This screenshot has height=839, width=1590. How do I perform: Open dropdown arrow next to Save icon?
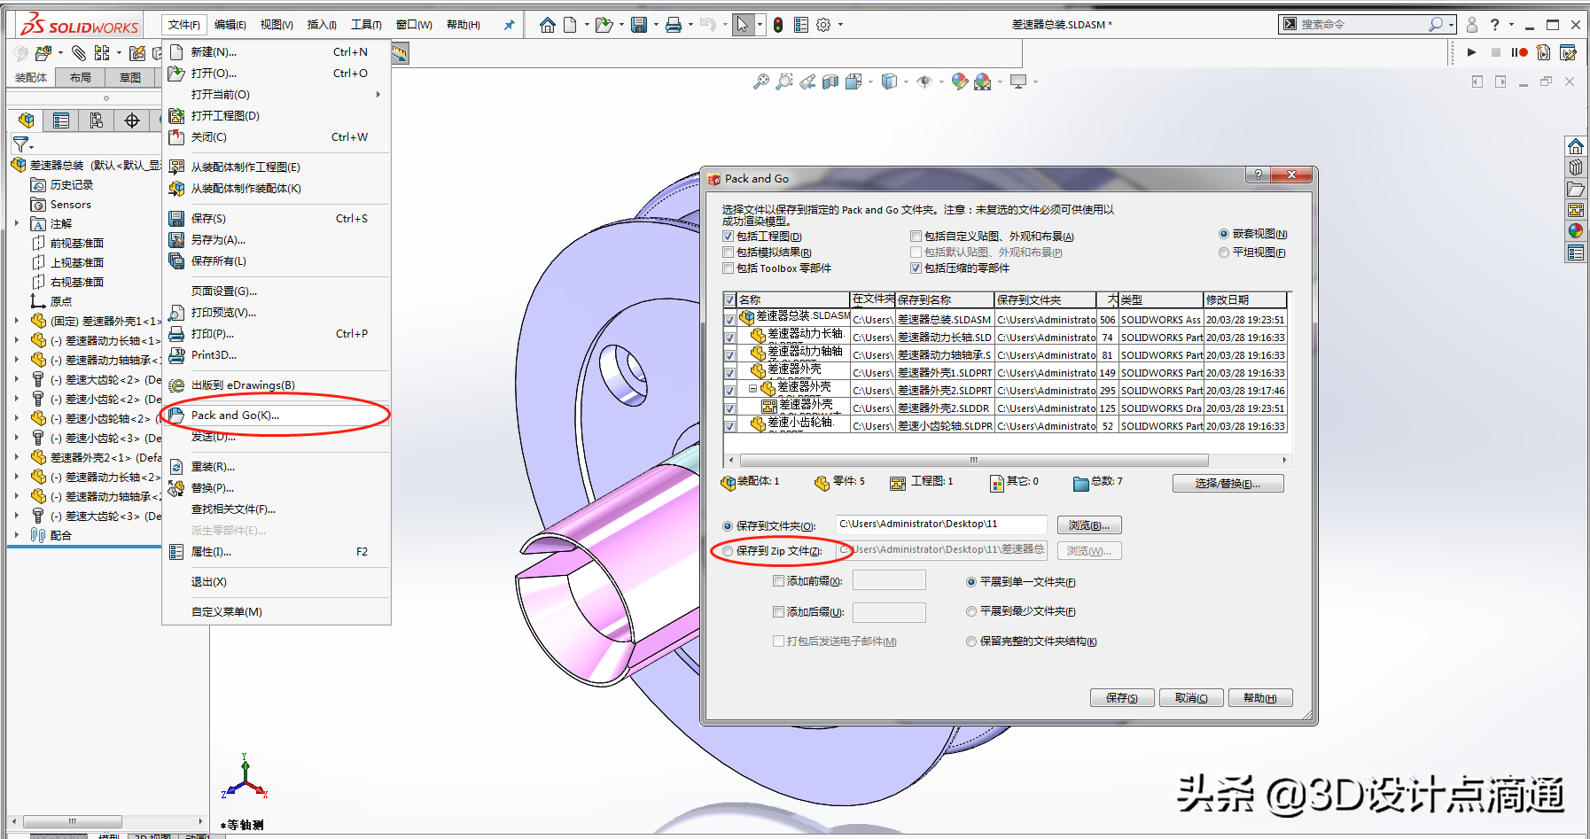656,25
